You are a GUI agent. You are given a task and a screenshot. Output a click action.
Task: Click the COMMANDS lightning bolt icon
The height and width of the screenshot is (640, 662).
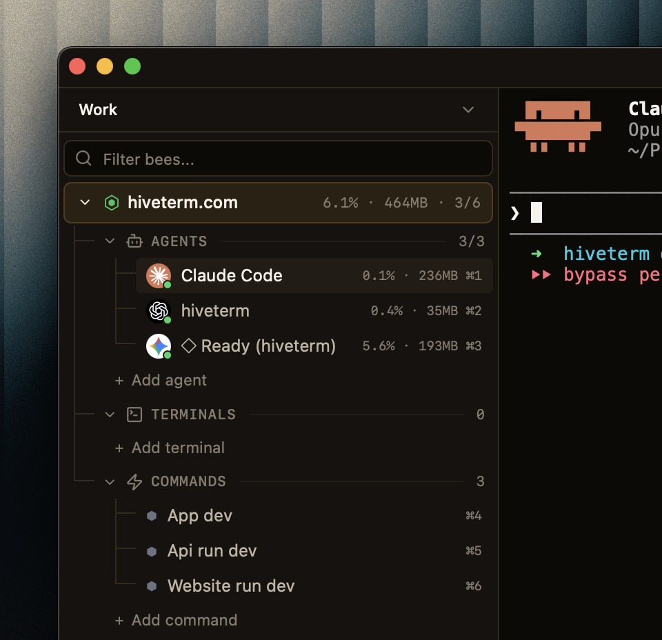click(x=134, y=481)
